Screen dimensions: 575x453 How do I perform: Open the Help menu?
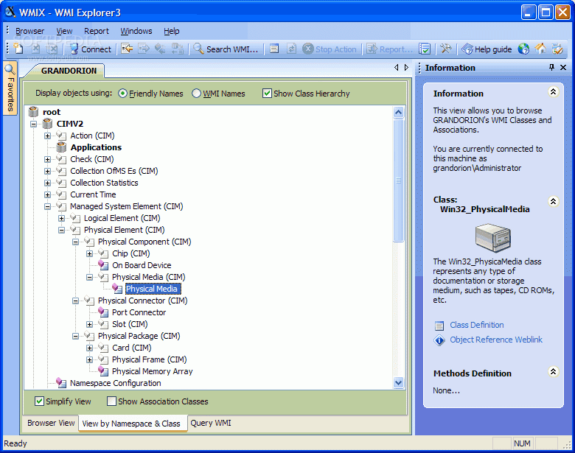(171, 31)
